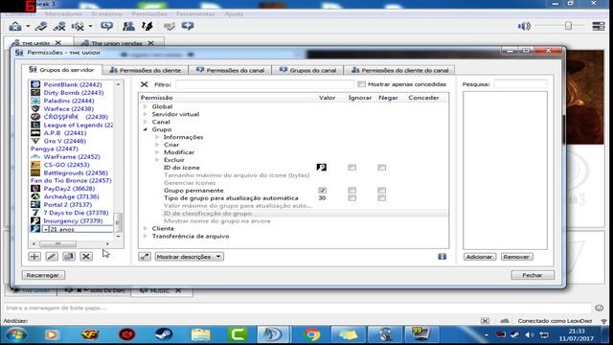Viewport: 613px width, 345px height.
Task: Select the PointBlank group icon
Action: (35, 84)
